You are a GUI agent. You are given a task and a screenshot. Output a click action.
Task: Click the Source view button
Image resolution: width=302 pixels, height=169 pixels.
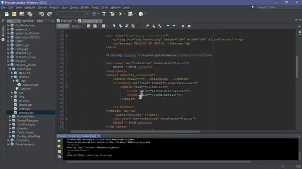point(63,26)
